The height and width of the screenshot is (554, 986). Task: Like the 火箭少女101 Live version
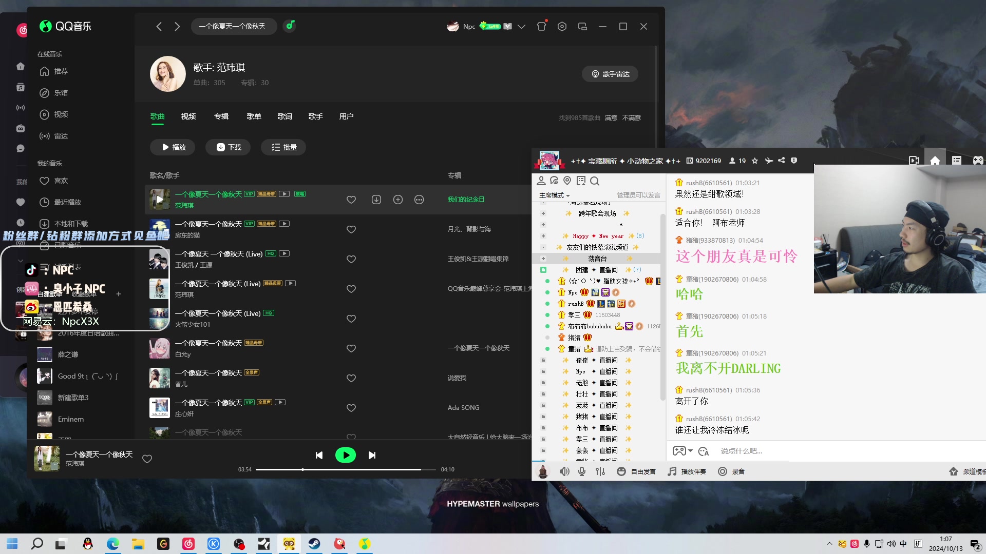coord(351,319)
